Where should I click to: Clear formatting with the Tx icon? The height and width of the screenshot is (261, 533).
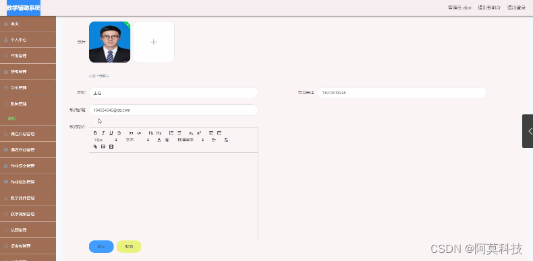coord(226,140)
